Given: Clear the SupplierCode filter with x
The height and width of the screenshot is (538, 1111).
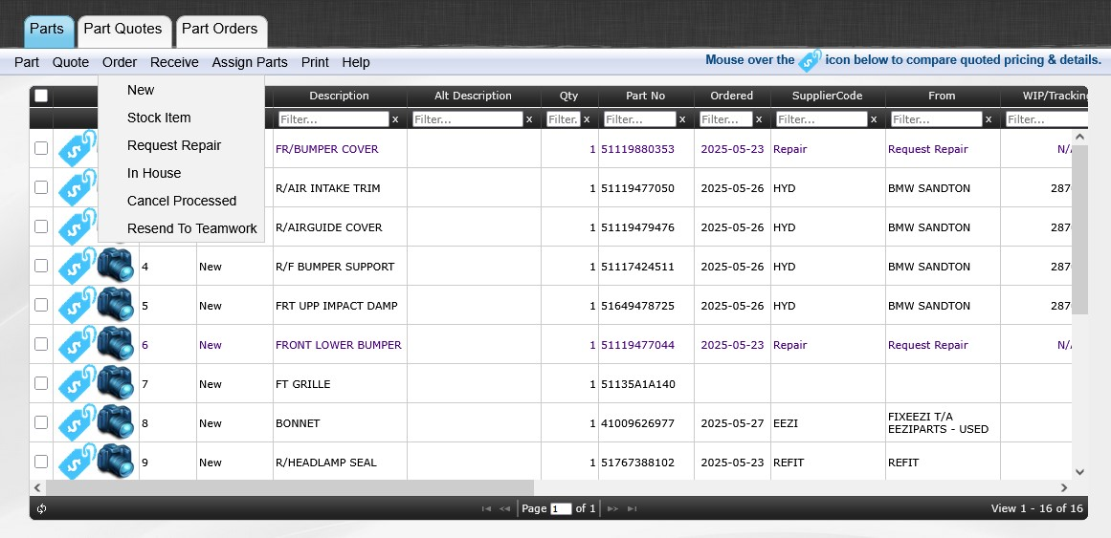Looking at the screenshot, I should [874, 119].
